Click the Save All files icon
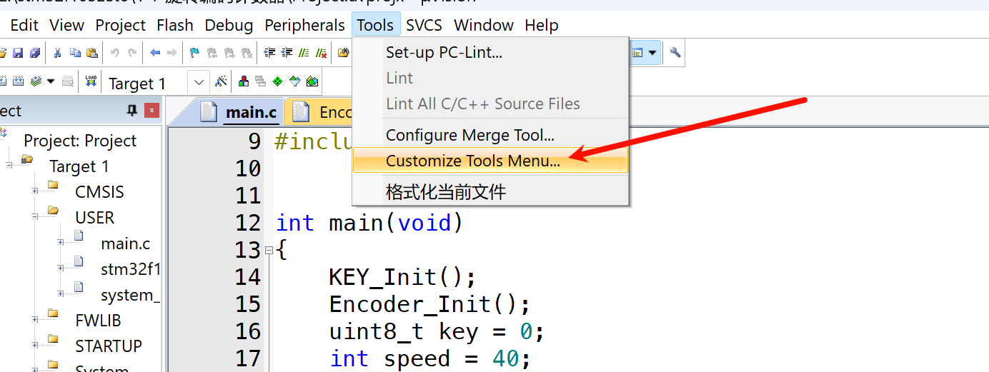The height and width of the screenshot is (372, 989). click(35, 53)
